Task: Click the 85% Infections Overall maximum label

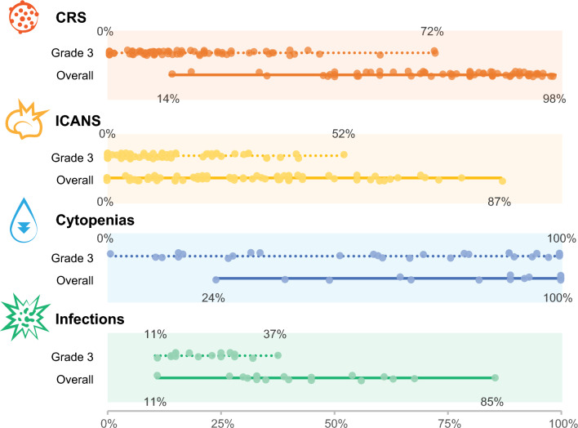Action: tap(491, 400)
